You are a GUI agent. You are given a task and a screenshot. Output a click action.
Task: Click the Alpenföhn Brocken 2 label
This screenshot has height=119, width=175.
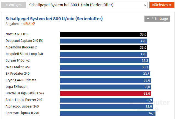coord(21,47)
